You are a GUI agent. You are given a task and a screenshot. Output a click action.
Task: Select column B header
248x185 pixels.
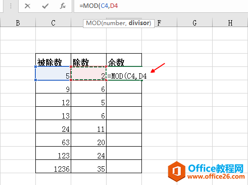(18, 23)
